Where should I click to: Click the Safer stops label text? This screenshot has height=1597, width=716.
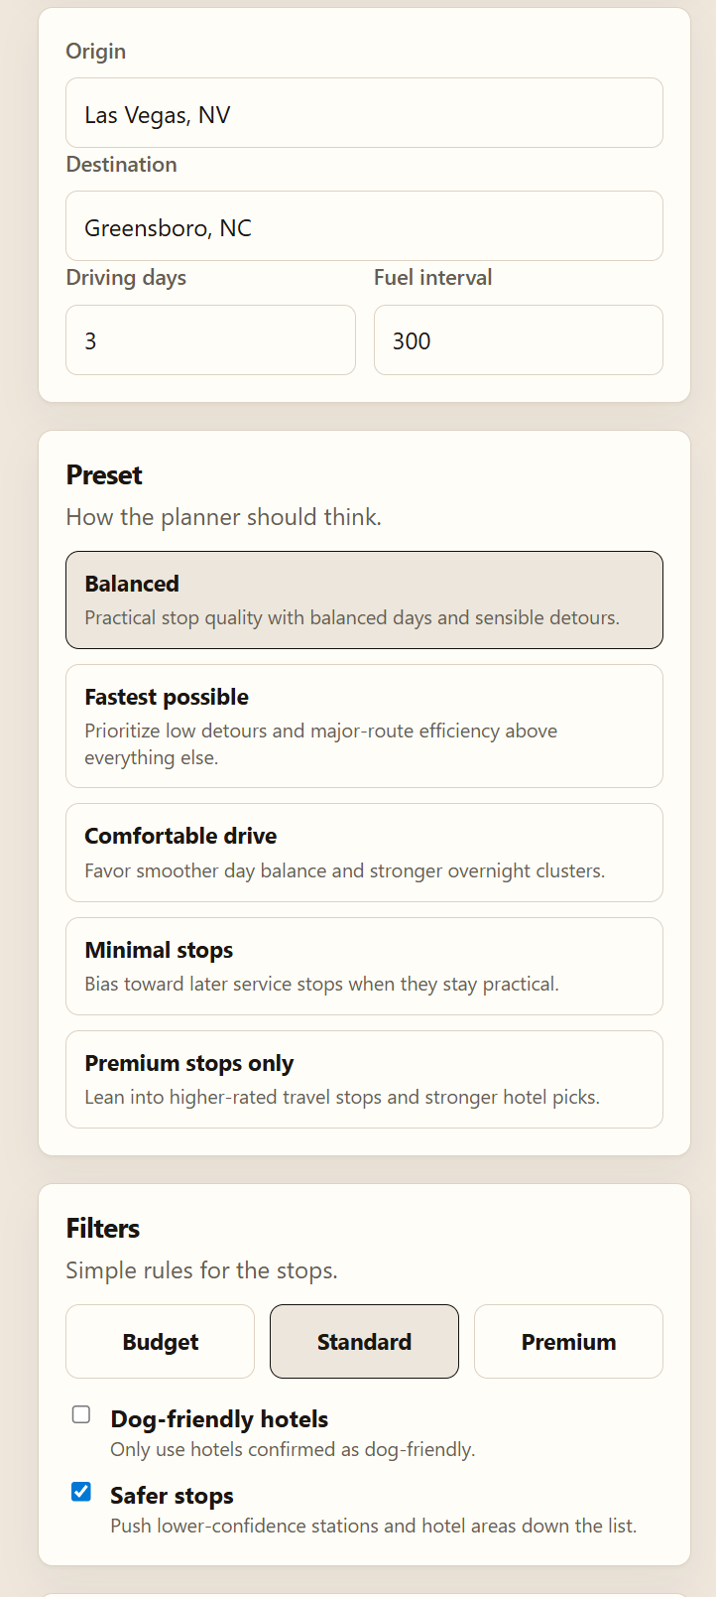tap(172, 1496)
